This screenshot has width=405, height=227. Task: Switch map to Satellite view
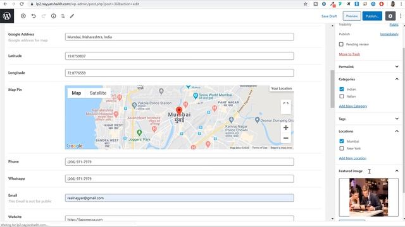click(x=98, y=93)
